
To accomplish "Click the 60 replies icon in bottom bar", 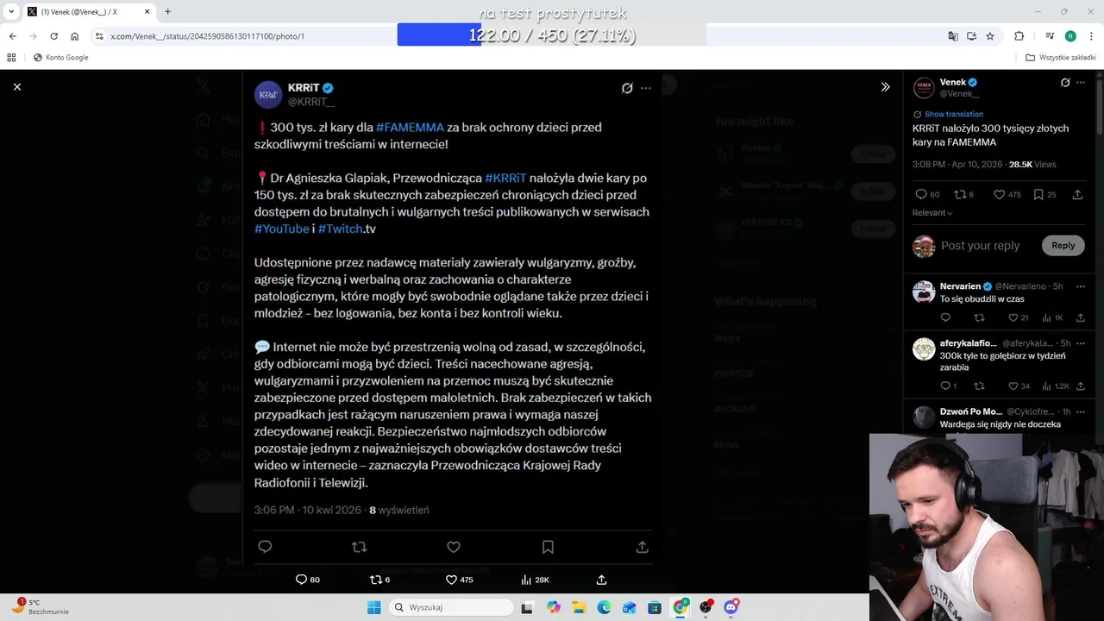I will point(301,580).
